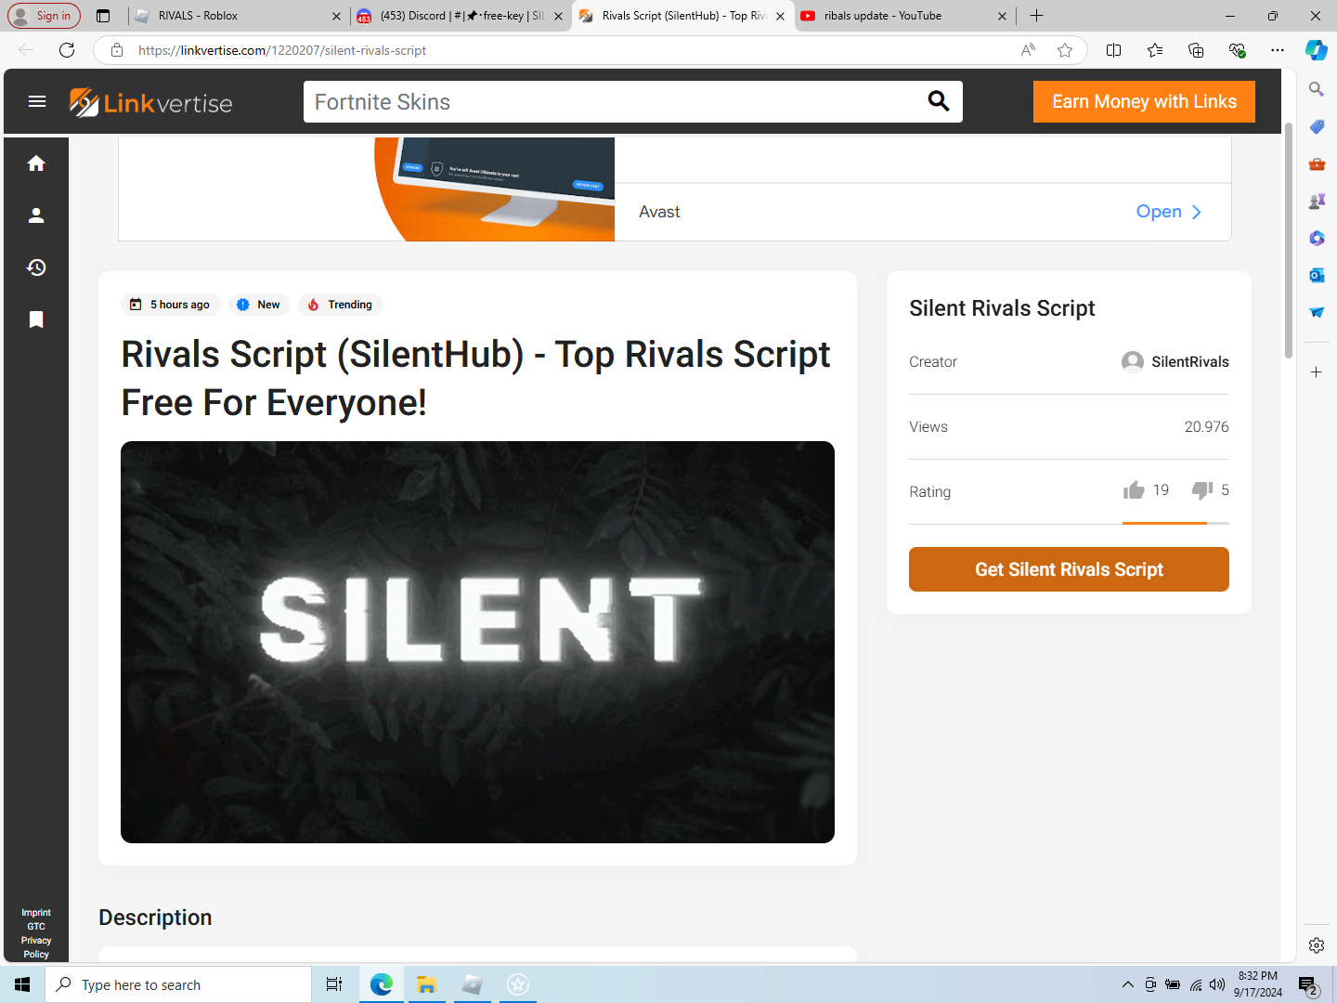Open the profile icon in left sidebar

[36, 215]
